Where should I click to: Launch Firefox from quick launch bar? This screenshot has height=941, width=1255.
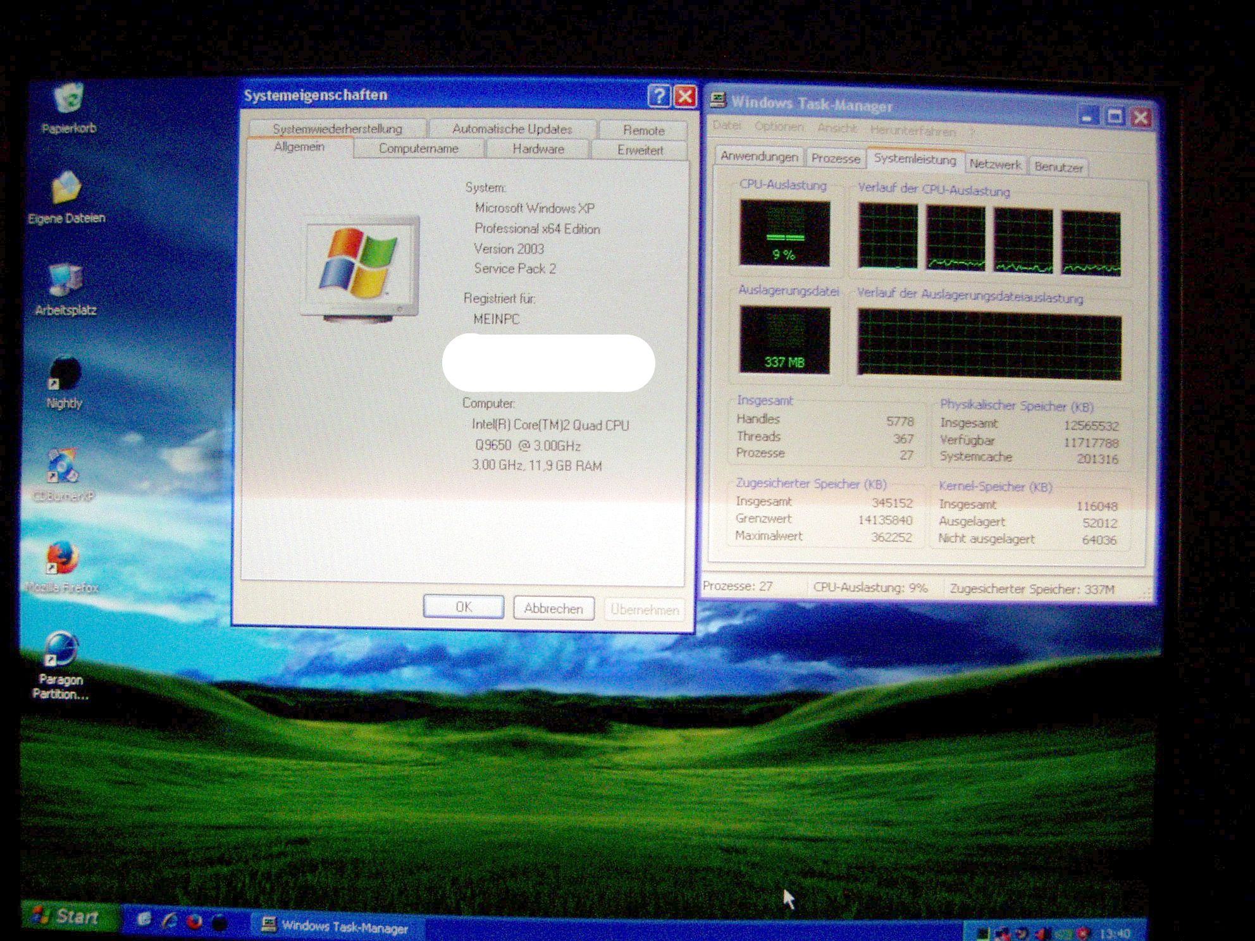194,921
